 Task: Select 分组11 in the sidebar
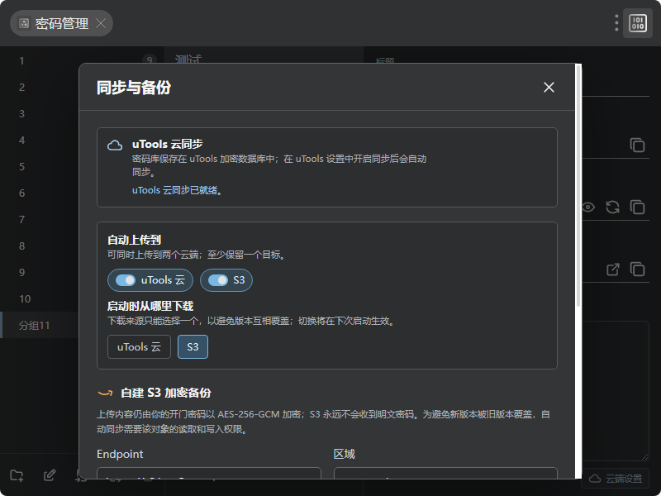point(39,325)
